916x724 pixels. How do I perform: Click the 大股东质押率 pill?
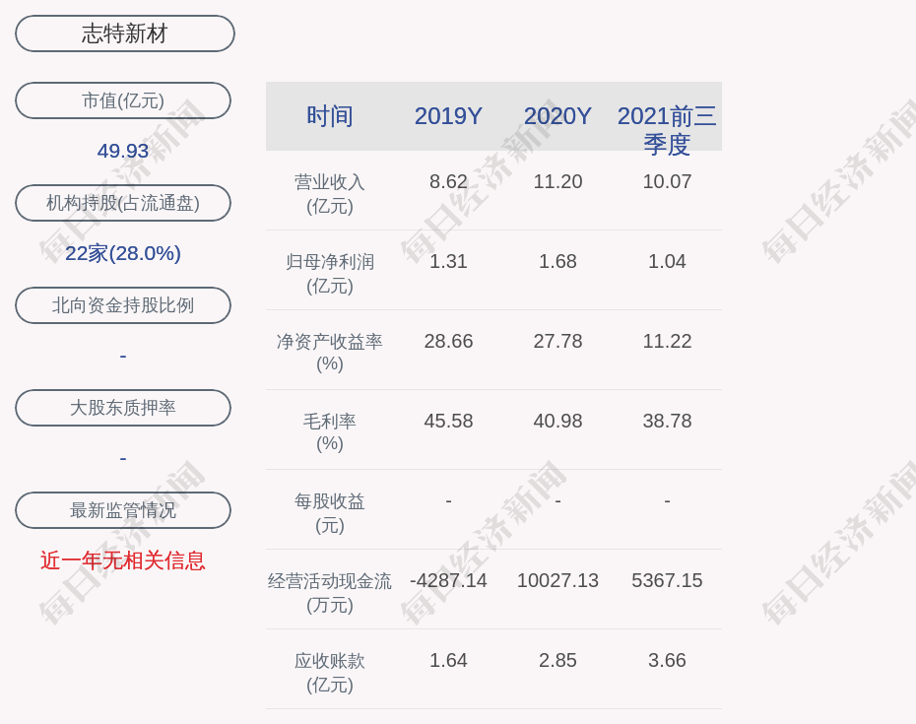(123, 408)
